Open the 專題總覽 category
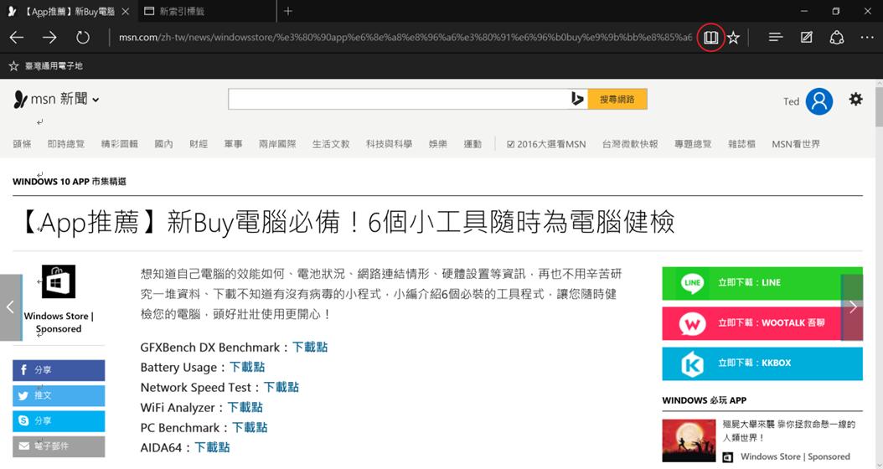This screenshot has width=883, height=469. tap(693, 144)
